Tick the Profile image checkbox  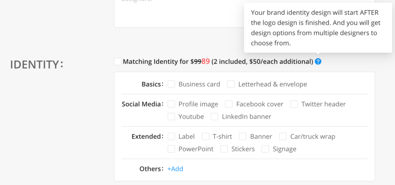[x=172, y=104]
